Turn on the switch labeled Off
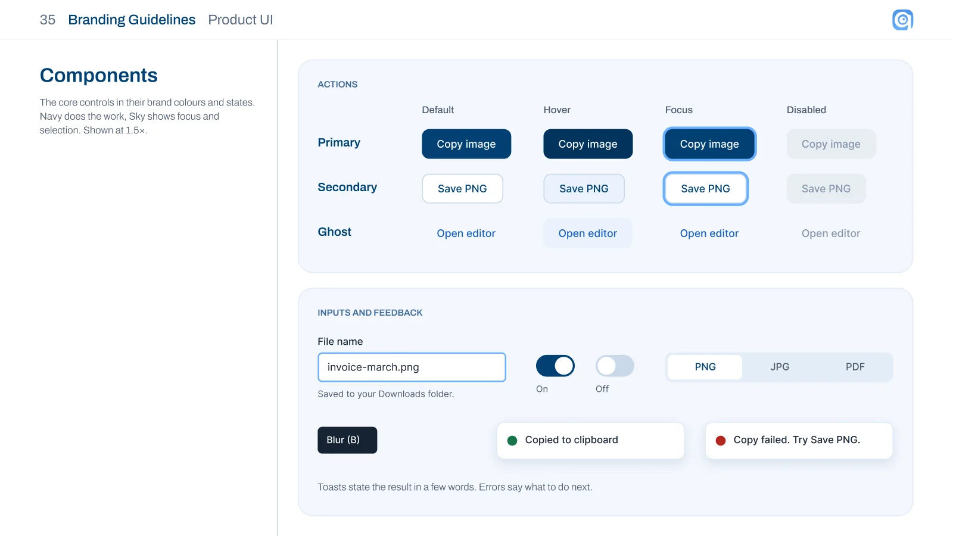The height and width of the screenshot is (536, 953). pos(615,366)
